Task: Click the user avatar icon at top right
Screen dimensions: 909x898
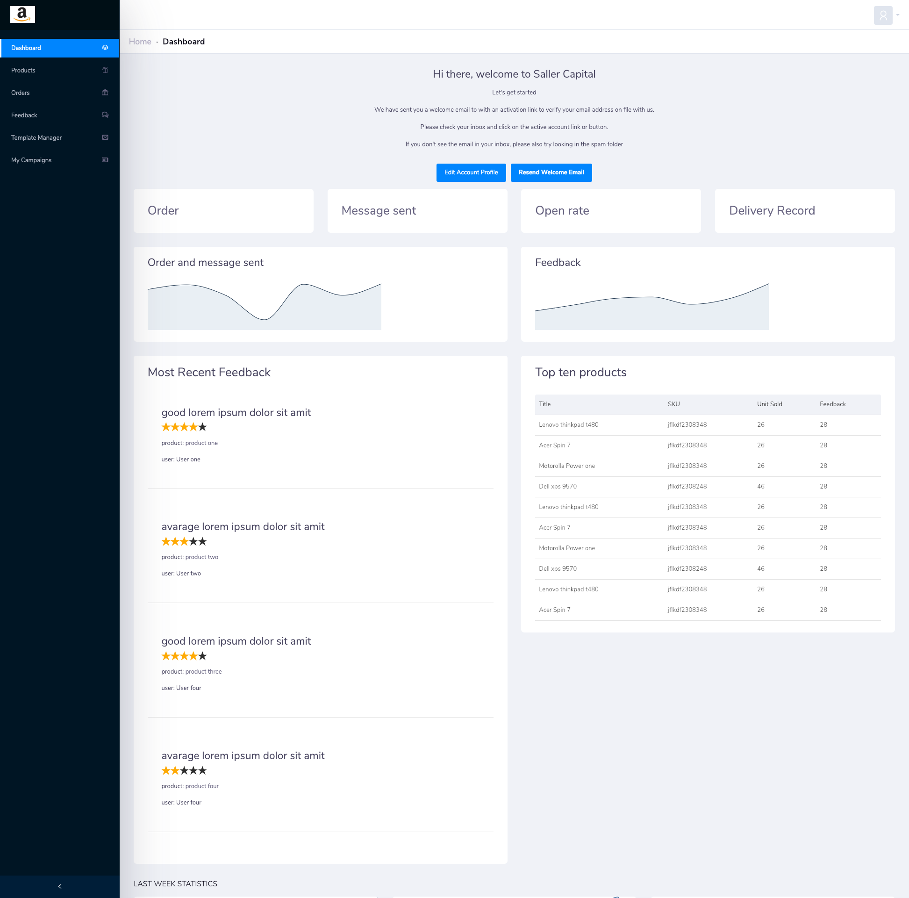Action: pos(883,15)
